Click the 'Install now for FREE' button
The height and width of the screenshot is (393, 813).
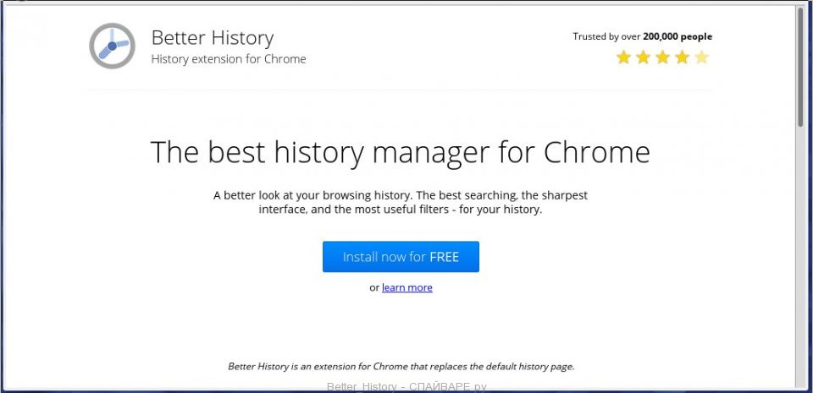click(x=401, y=256)
